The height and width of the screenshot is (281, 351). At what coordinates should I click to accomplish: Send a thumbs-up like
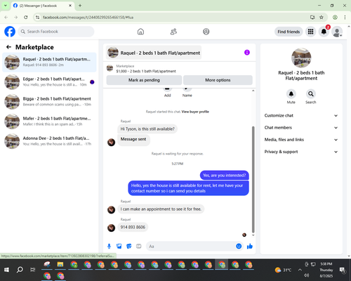tap(250, 246)
